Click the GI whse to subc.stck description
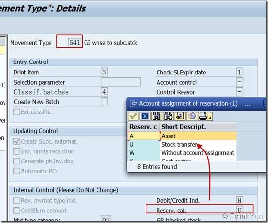268x223 pixels. [111, 43]
